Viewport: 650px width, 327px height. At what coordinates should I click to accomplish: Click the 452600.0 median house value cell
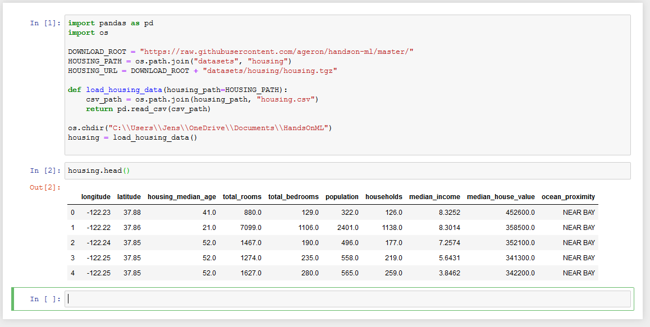(x=520, y=212)
